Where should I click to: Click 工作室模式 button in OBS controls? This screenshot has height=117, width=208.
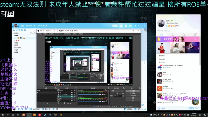[133, 95]
